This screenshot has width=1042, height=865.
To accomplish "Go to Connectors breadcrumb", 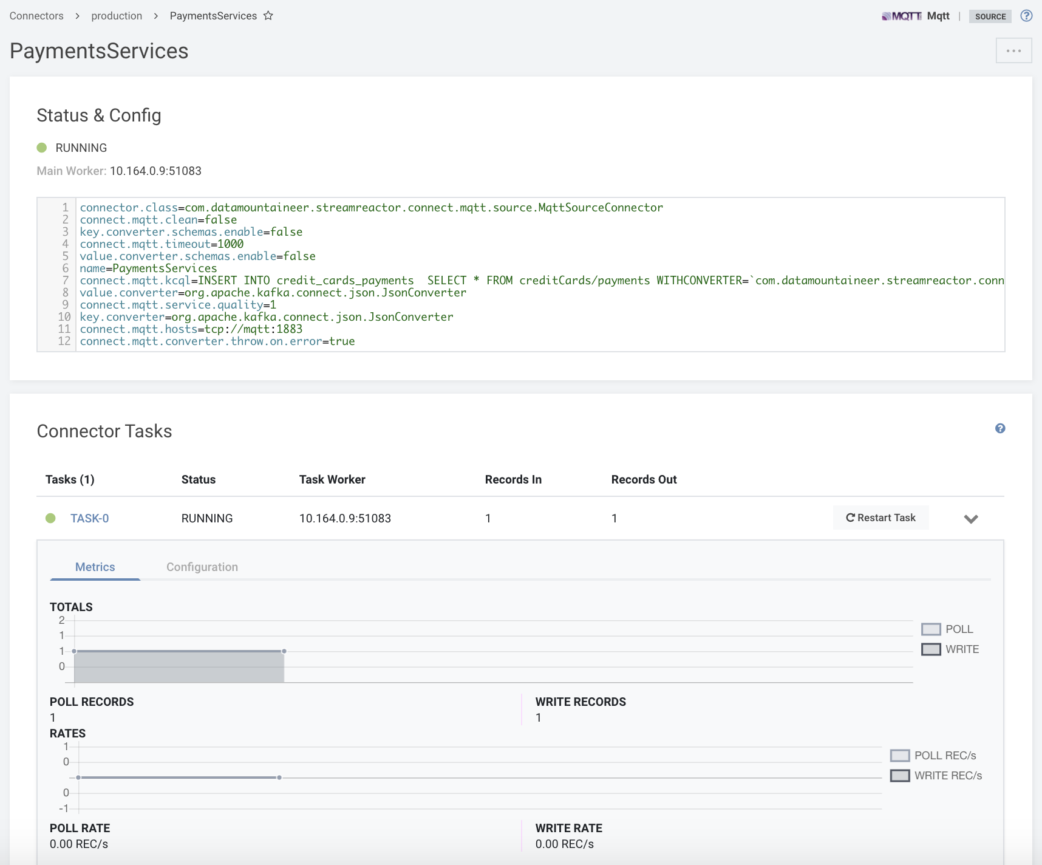I will pyautogui.click(x=36, y=16).
